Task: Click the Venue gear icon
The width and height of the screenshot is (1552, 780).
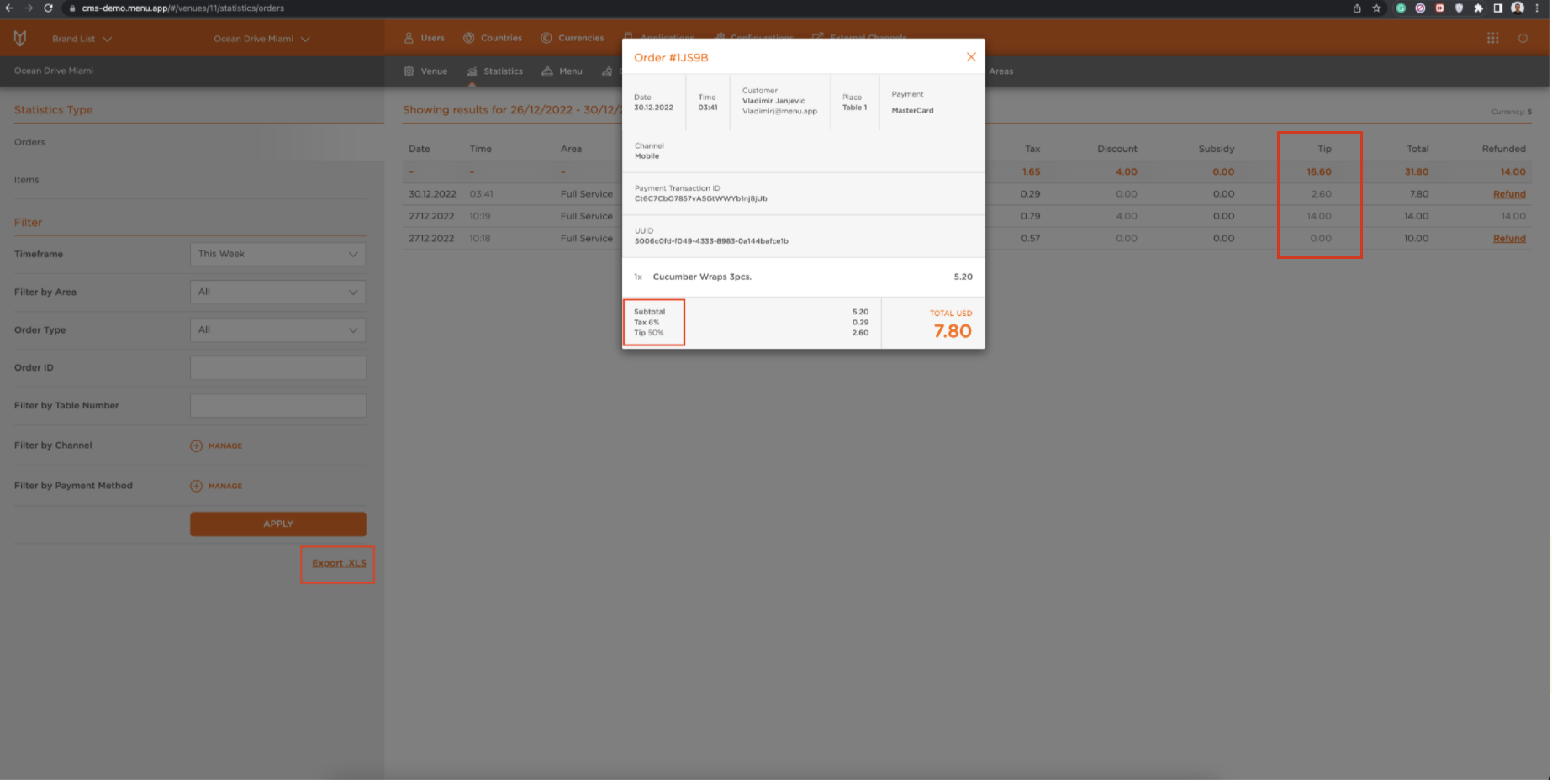Action: pyautogui.click(x=409, y=71)
